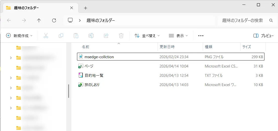Select the 旅のしおり Excel file
This screenshot has height=131, width=278.
tap(92, 85)
